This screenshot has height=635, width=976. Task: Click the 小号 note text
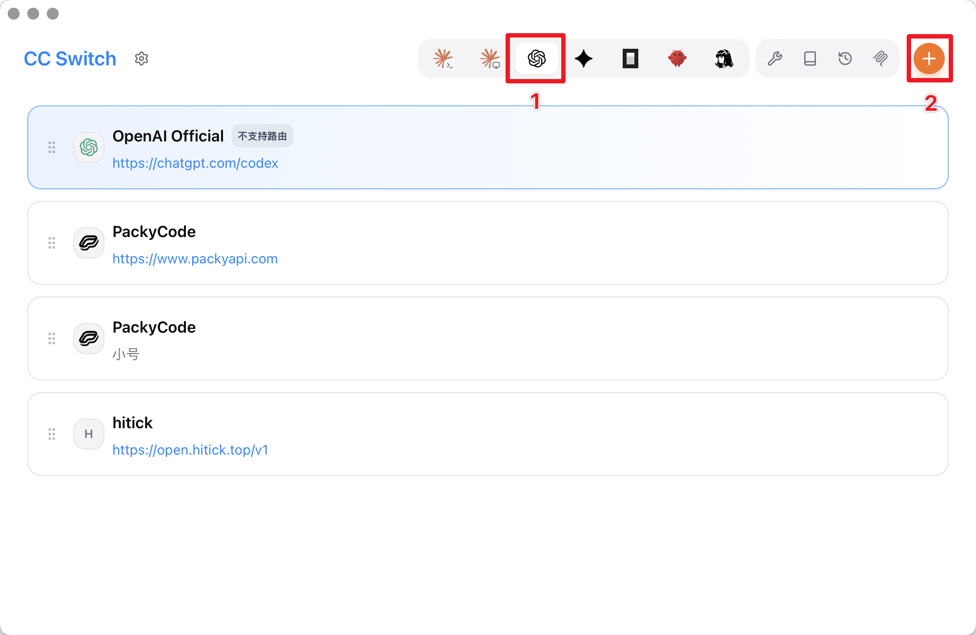click(126, 354)
